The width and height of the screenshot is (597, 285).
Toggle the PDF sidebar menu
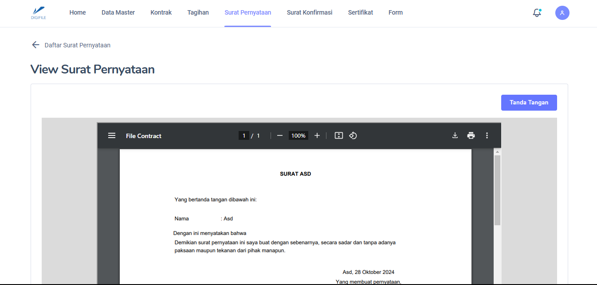pyautogui.click(x=112, y=135)
